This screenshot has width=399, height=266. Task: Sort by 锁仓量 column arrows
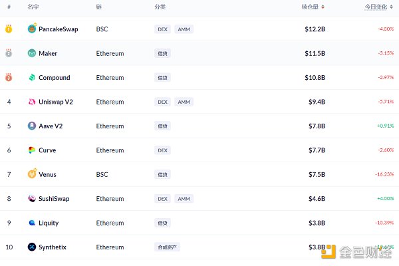[323, 7]
